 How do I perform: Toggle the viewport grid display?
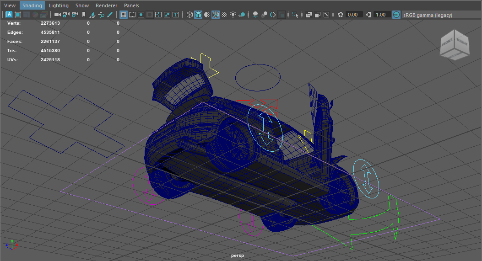[124, 15]
